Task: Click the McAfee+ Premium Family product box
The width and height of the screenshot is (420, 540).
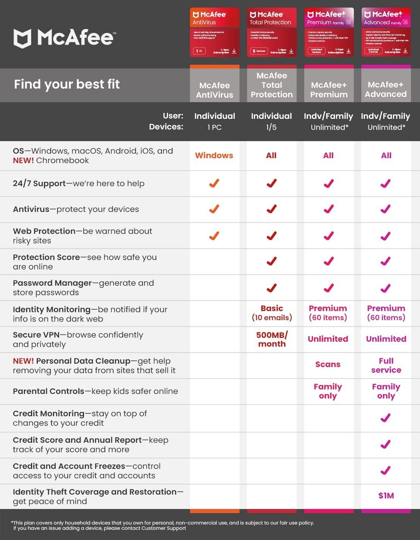Action: (329, 33)
